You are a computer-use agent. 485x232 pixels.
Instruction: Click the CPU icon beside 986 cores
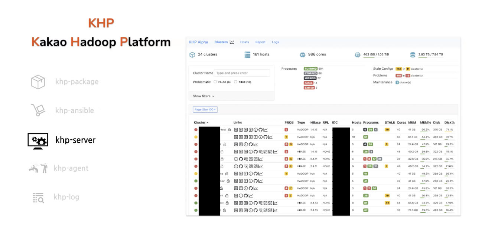[x=303, y=55]
